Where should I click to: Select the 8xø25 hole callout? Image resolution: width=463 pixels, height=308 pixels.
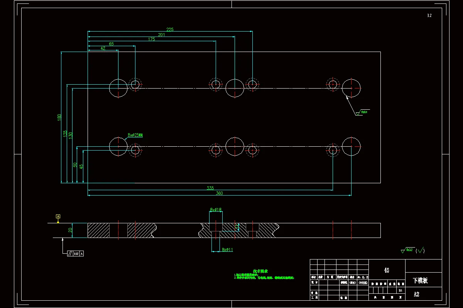pyautogui.click(x=135, y=135)
